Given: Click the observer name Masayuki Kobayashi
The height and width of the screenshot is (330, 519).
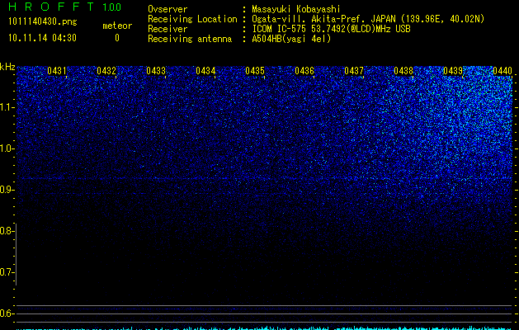Looking at the screenshot, I should tap(296, 9).
